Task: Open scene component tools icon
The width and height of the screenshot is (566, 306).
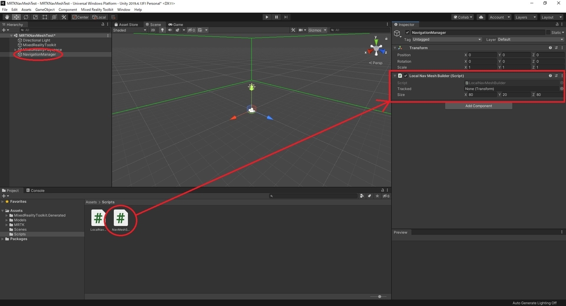Action: [293, 30]
